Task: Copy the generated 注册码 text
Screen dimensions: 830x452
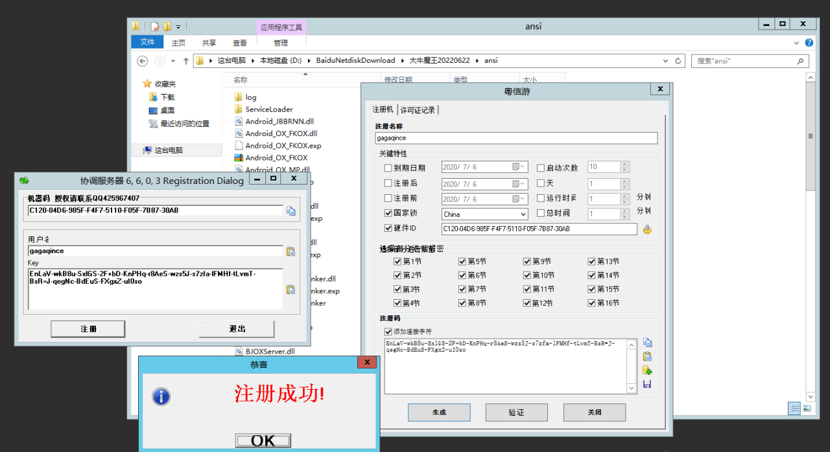Action: point(646,342)
